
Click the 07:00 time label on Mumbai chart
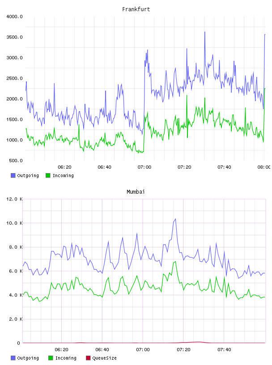pos(143,350)
